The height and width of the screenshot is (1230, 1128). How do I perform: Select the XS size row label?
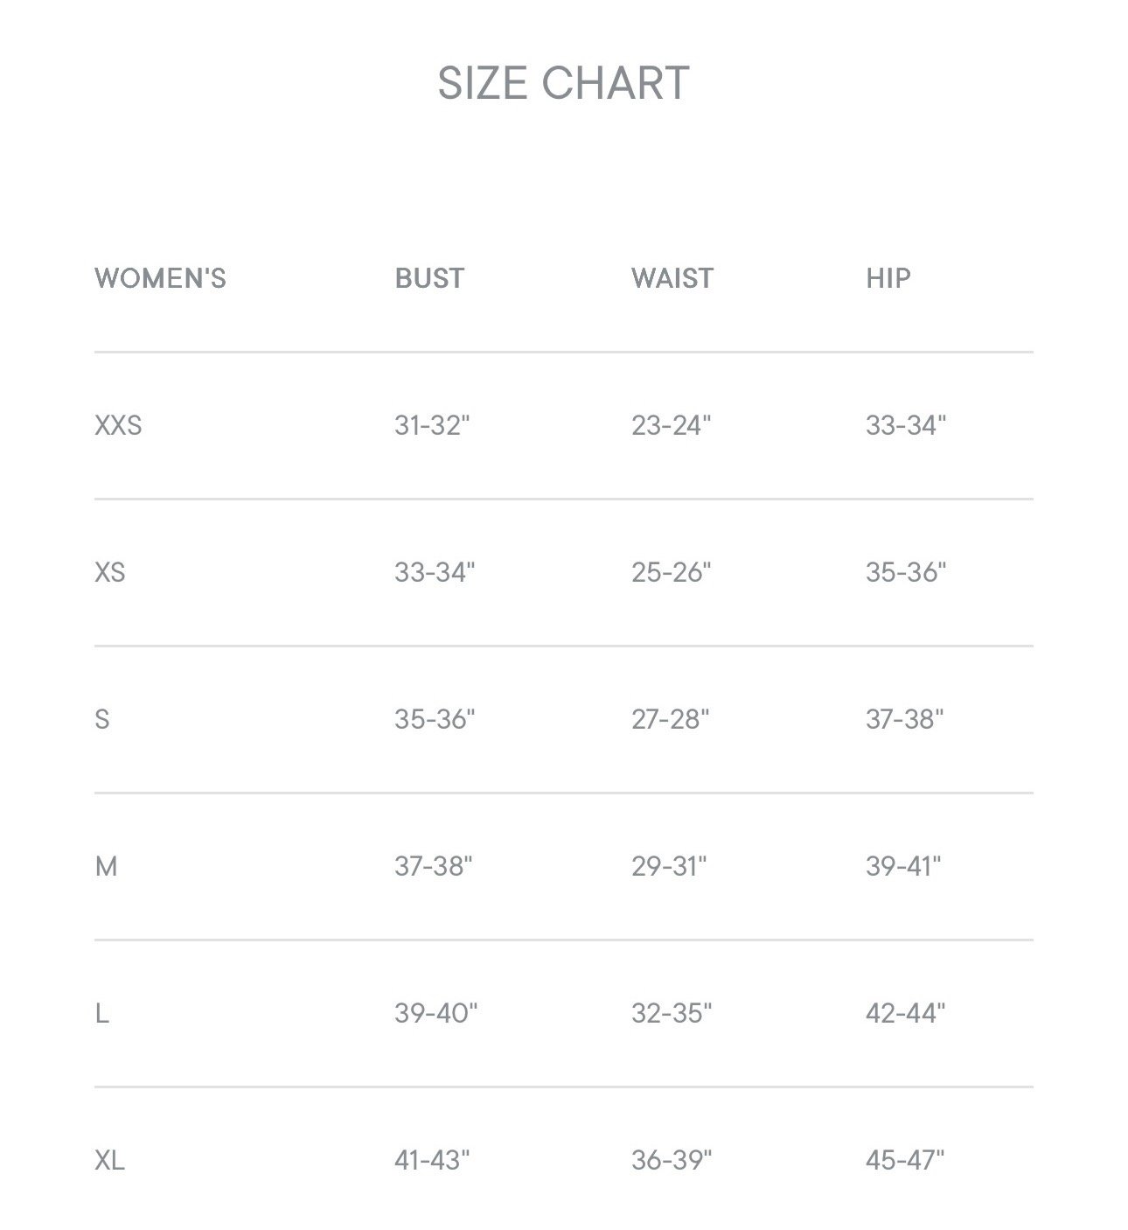pyautogui.click(x=110, y=572)
